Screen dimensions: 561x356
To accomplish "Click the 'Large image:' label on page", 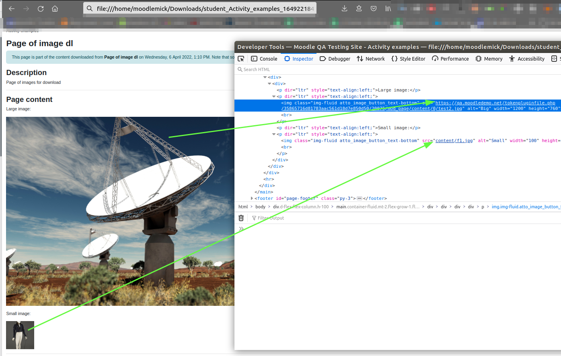I will pos(18,109).
